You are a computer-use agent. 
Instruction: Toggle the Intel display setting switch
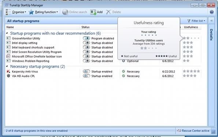[x=86, y=43]
